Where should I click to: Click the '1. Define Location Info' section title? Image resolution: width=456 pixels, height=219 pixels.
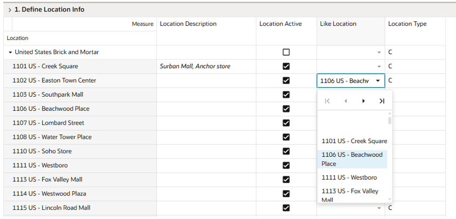coord(50,10)
